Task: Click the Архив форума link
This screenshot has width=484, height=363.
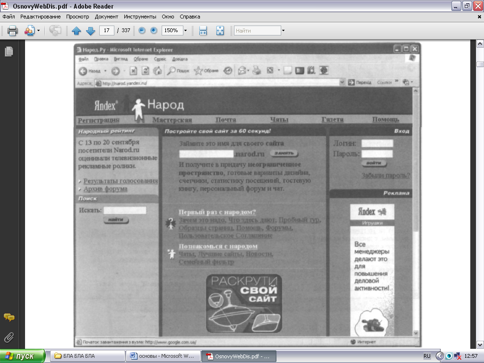Action: point(105,189)
